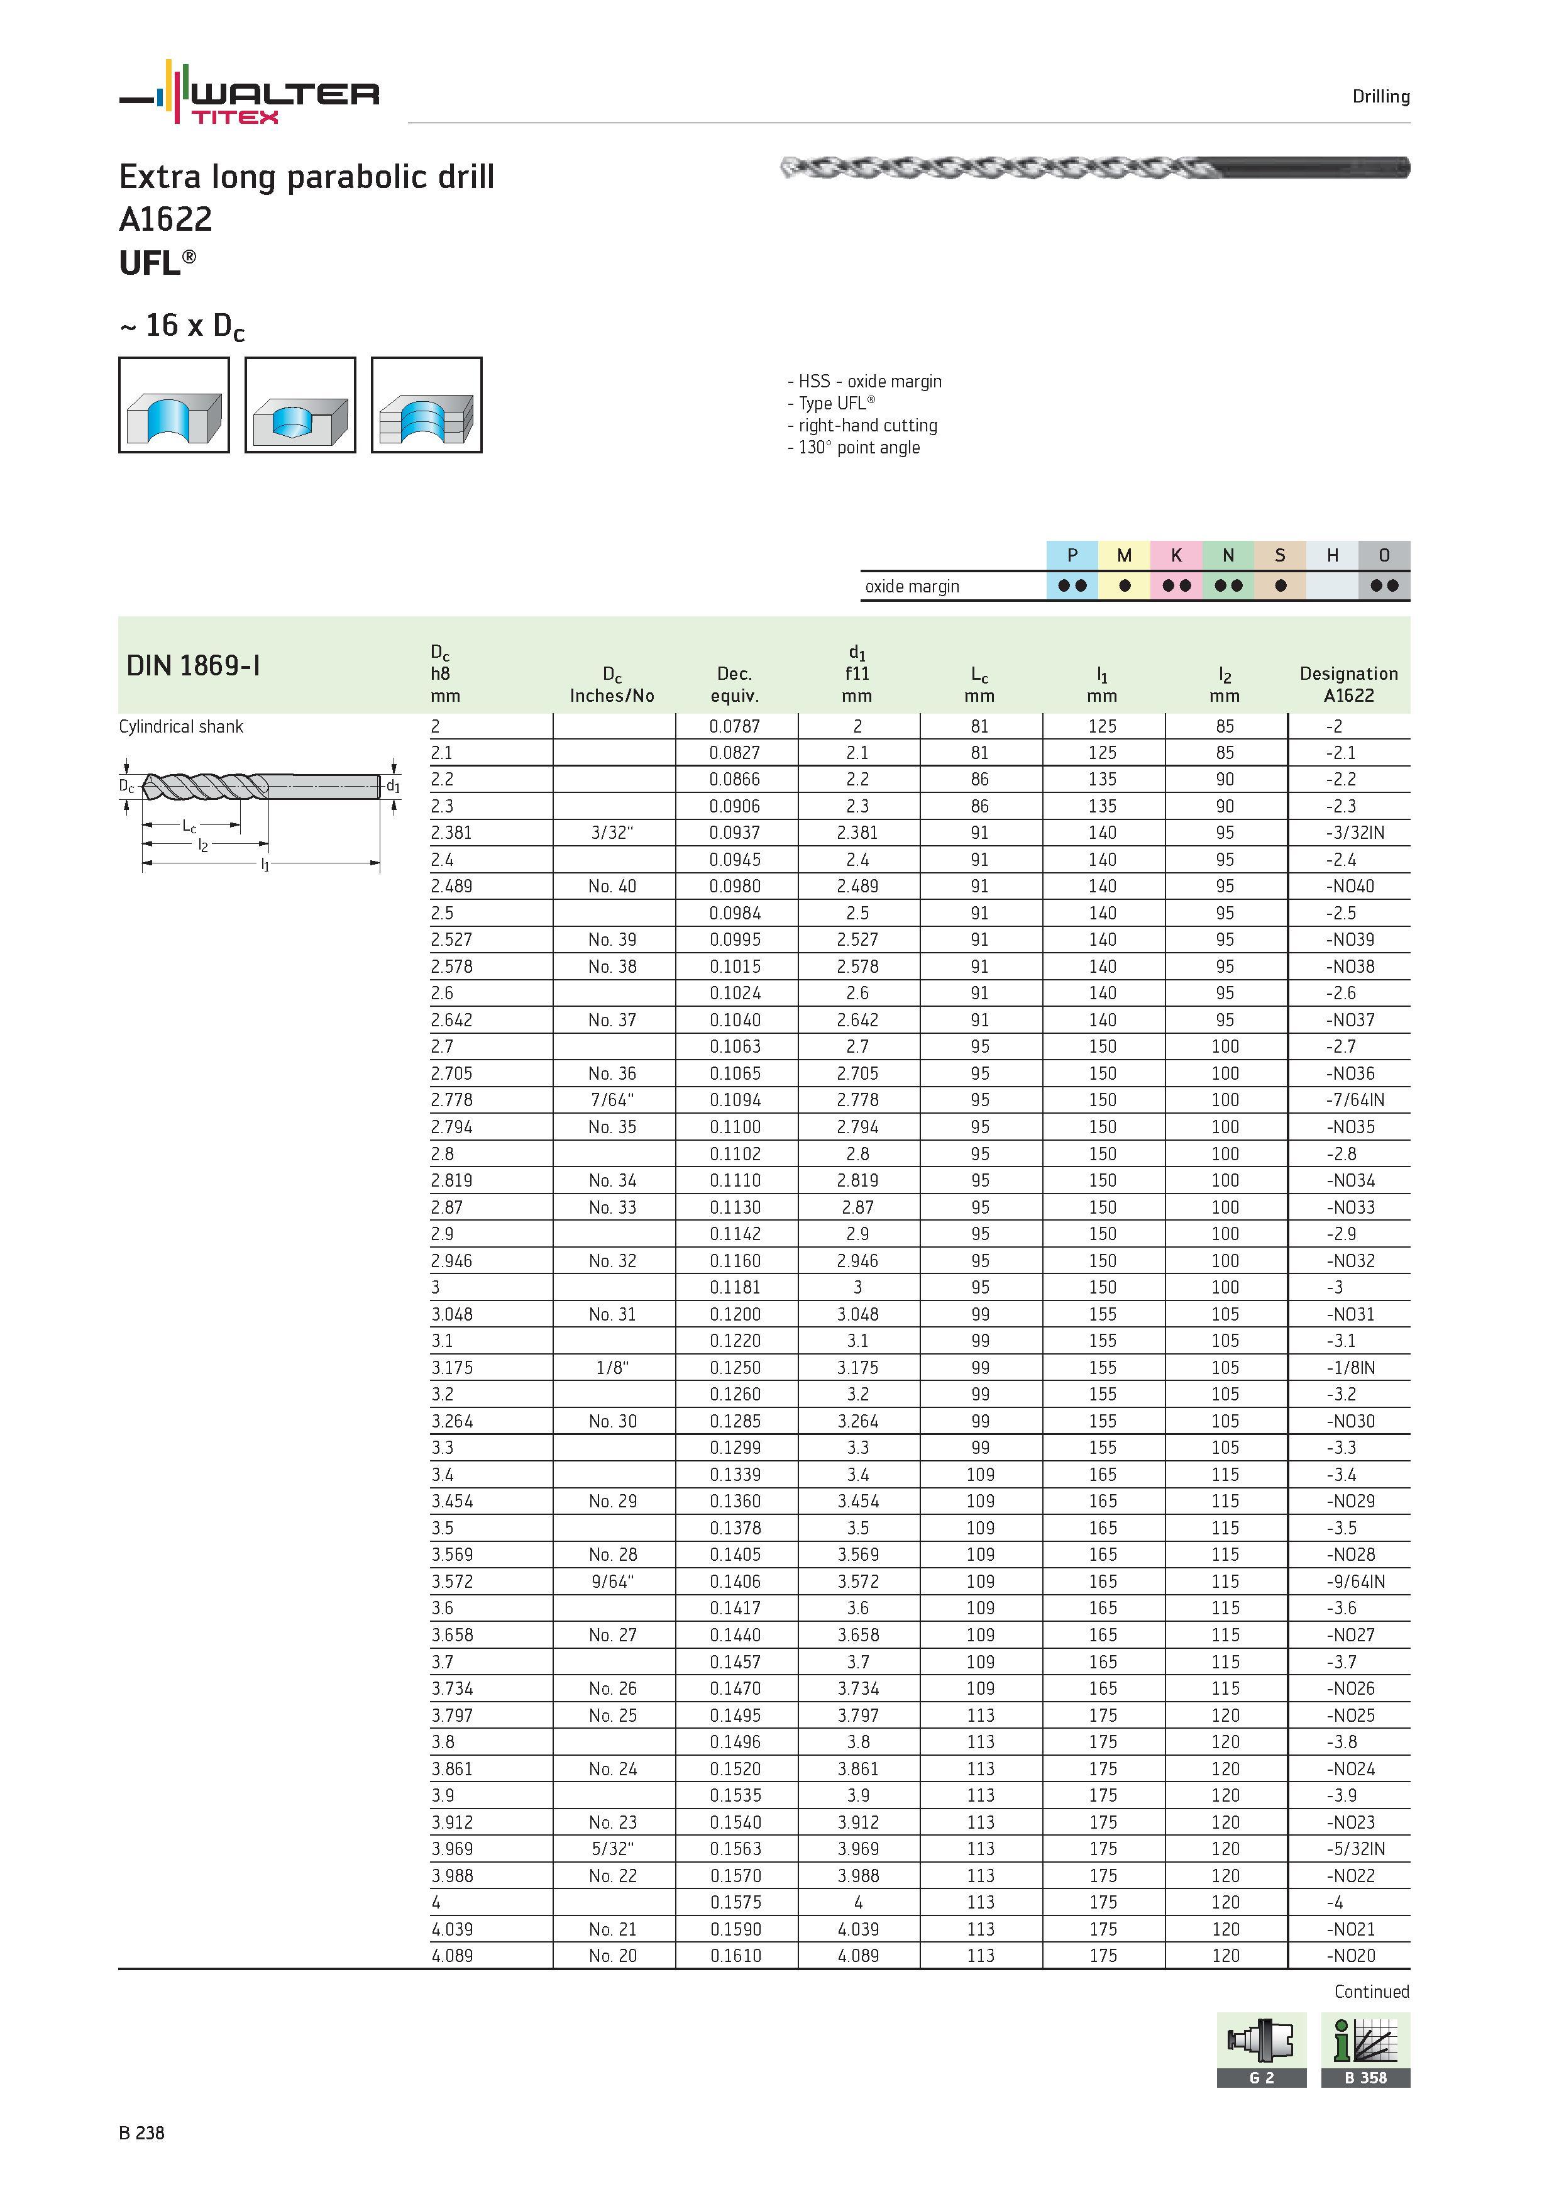Click the Walter Titex logo
The image size is (1559, 2206).
[249, 92]
